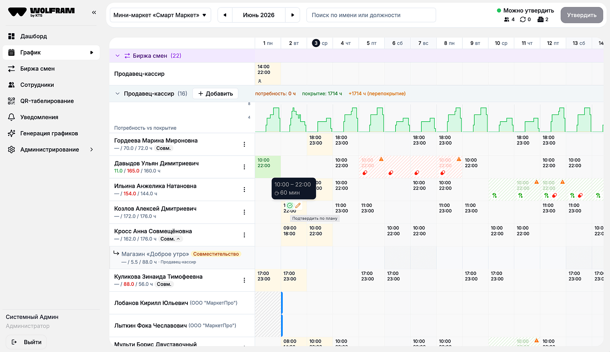This screenshot has width=610, height=352.
Task: Click the sick-leave pill icon on Давыдов's day 7
Action: pyautogui.click(x=417, y=173)
